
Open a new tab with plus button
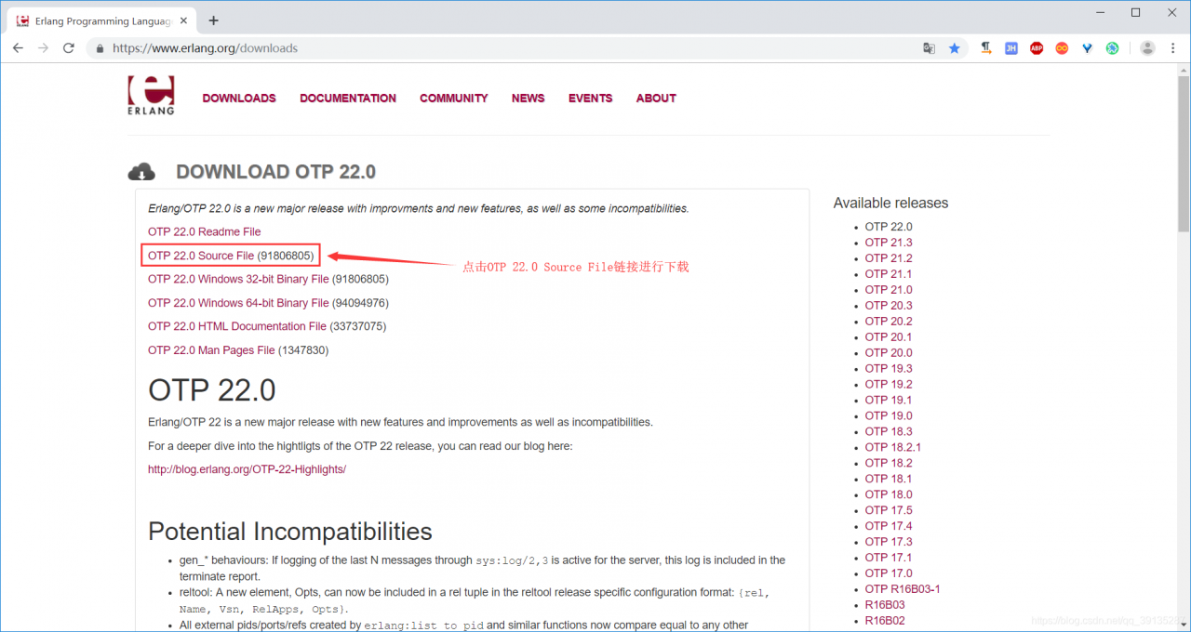click(213, 20)
